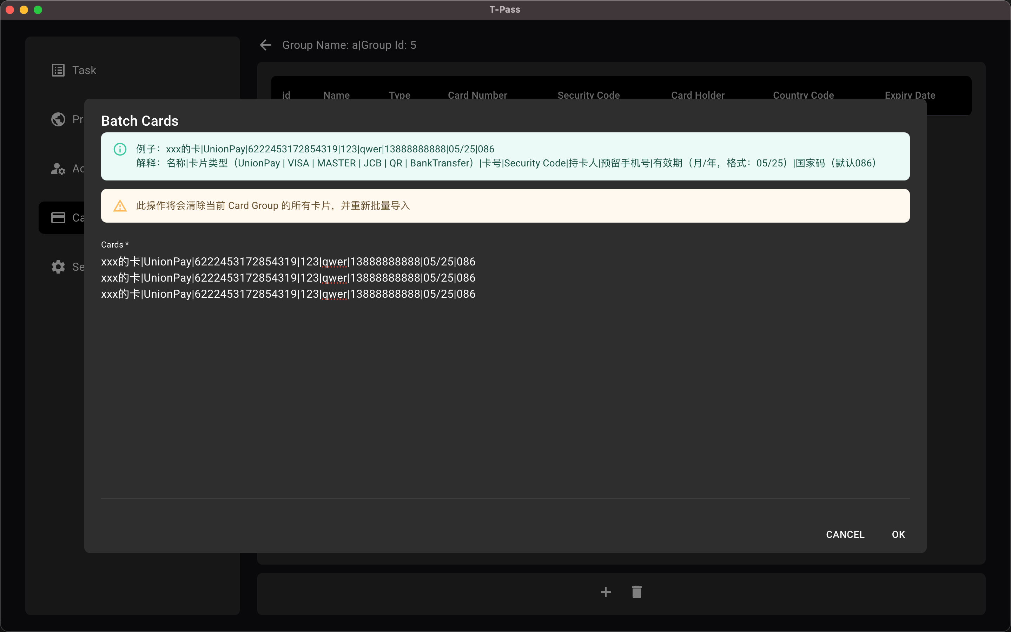Click the trash delete icon
The width and height of the screenshot is (1011, 632).
pyautogui.click(x=636, y=592)
